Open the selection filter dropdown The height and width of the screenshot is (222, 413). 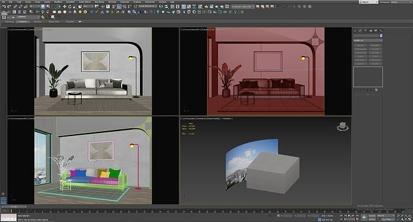(x=34, y=6)
